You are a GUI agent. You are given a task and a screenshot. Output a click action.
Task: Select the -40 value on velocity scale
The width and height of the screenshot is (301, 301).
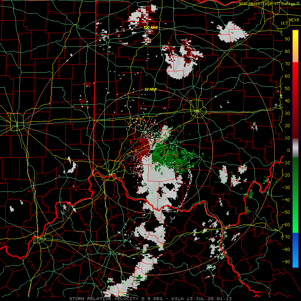tap(286, 200)
